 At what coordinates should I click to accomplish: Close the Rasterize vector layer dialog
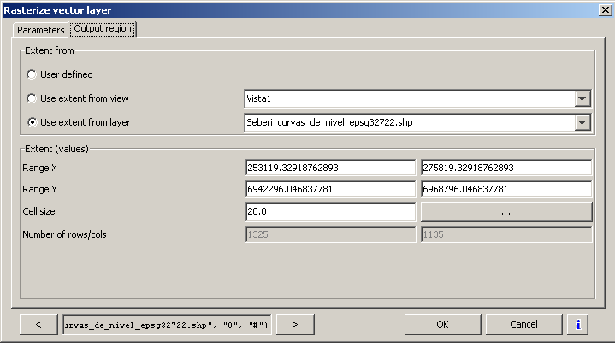coord(604,9)
